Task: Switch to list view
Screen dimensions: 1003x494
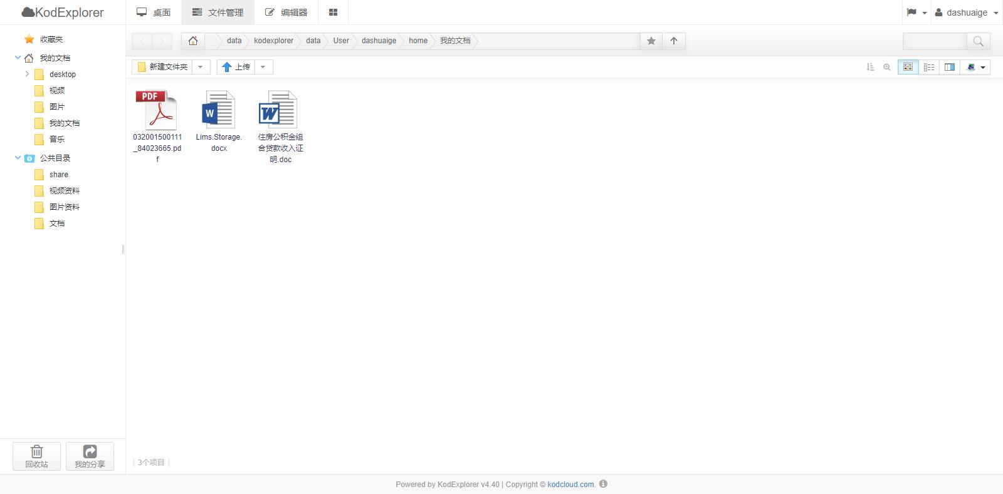Action: pyautogui.click(x=929, y=67)
